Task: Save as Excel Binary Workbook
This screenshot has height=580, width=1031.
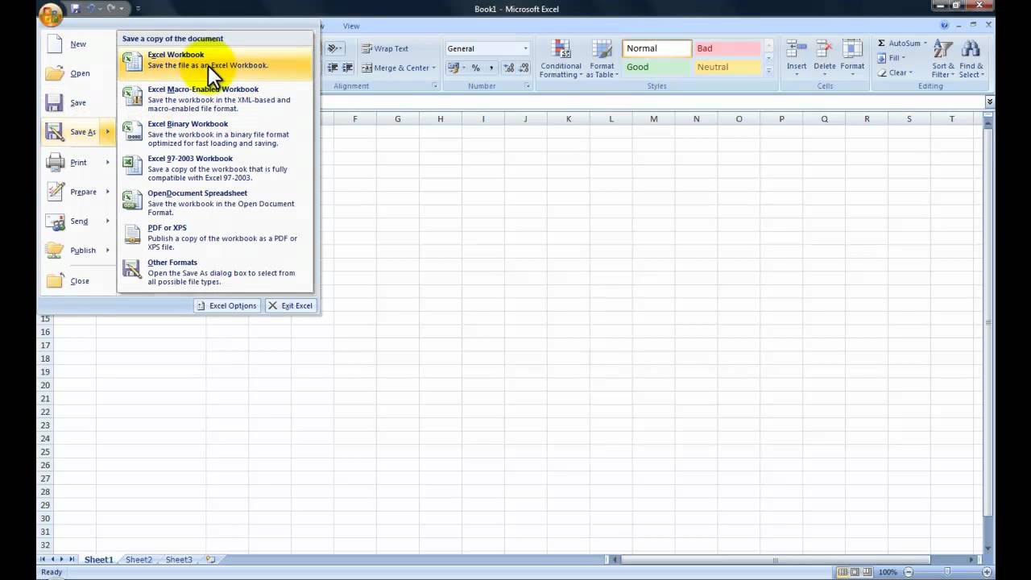Action: click(x=215, y=133)
